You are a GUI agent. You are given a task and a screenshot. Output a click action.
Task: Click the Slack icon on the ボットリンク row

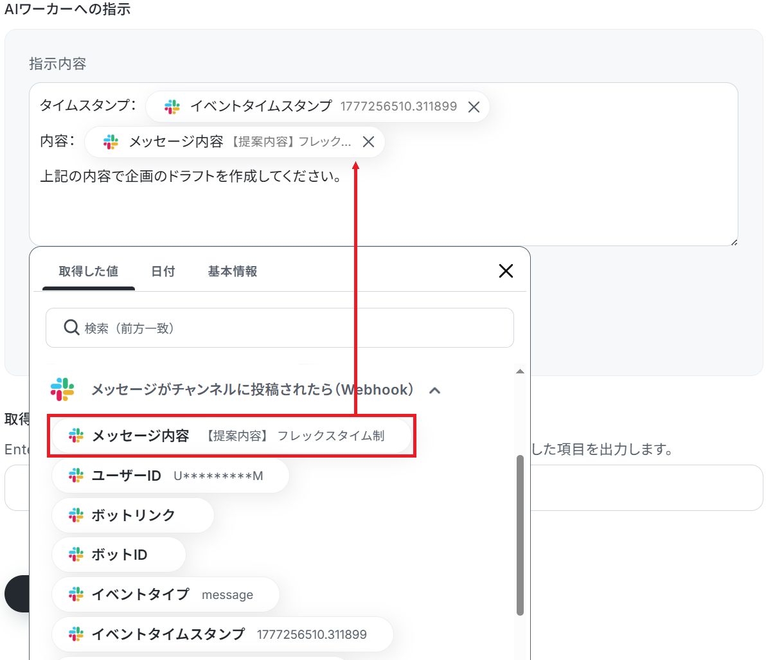[76, 515]
